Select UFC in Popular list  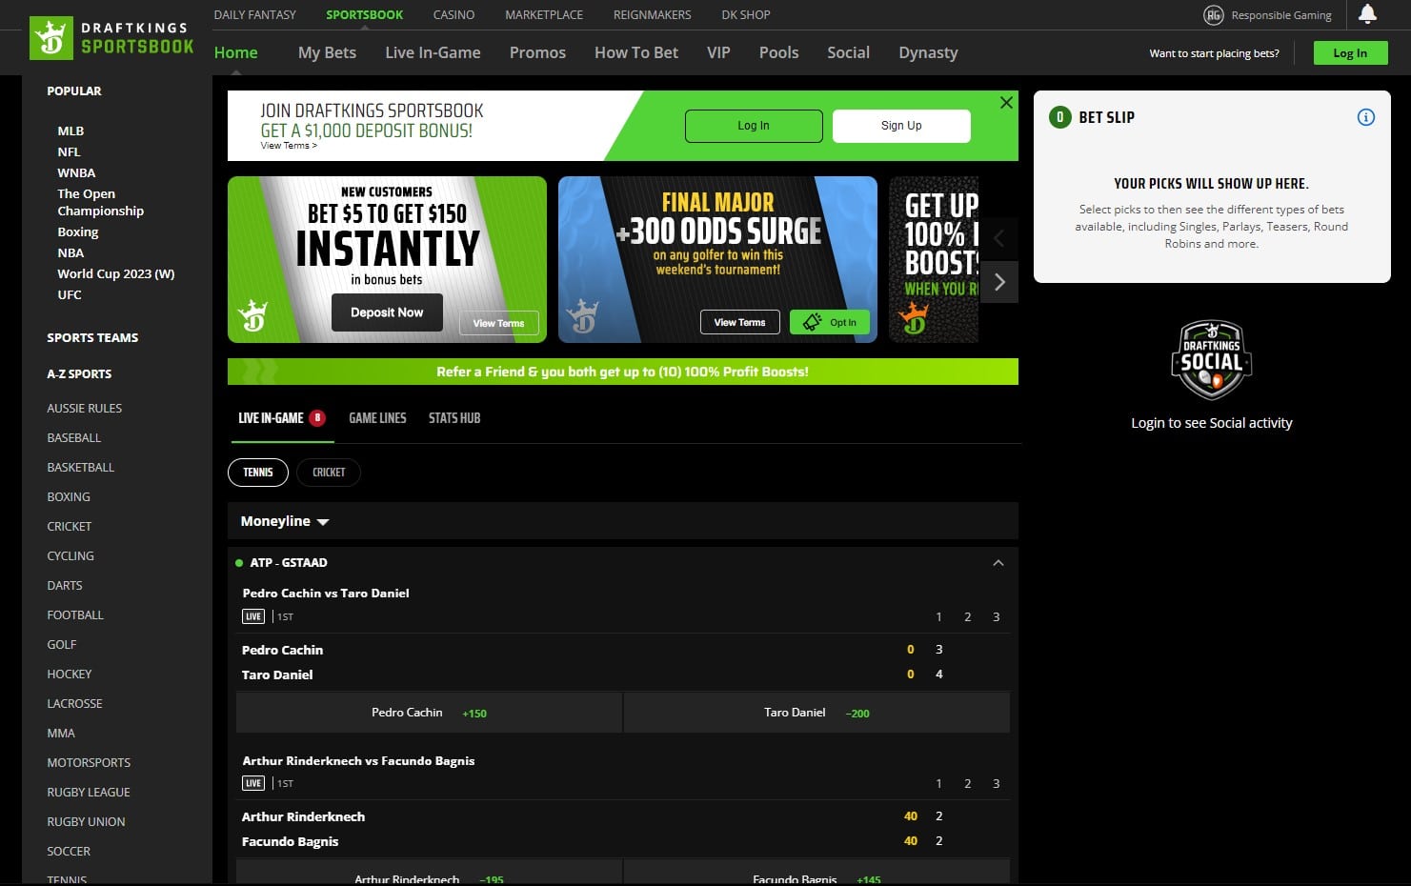click(70, 294)
